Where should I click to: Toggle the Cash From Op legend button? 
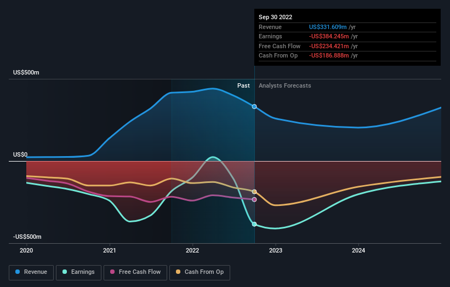point(200,272)
